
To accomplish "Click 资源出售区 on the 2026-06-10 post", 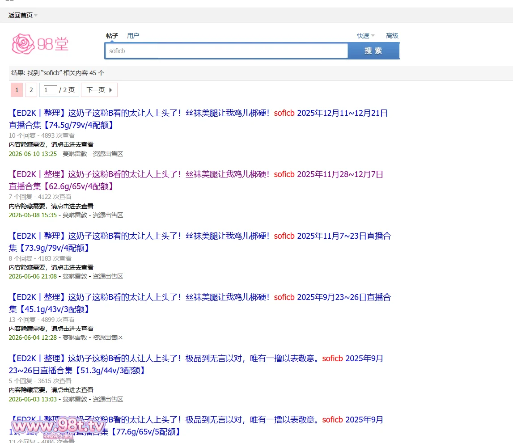I will pyautogui.click(x=108, y=154).
